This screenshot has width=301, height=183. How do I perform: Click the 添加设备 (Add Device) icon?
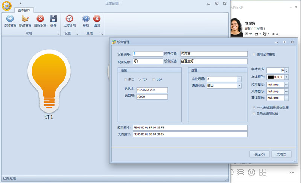click(x=10, y=19)
